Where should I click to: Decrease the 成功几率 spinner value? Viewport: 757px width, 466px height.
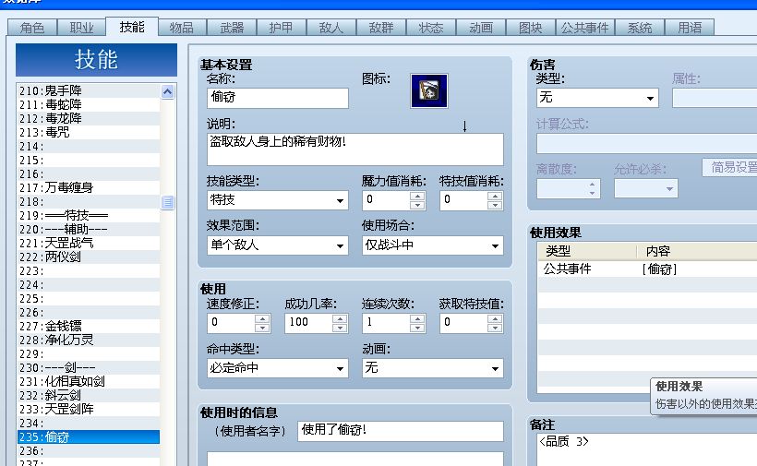340,328
